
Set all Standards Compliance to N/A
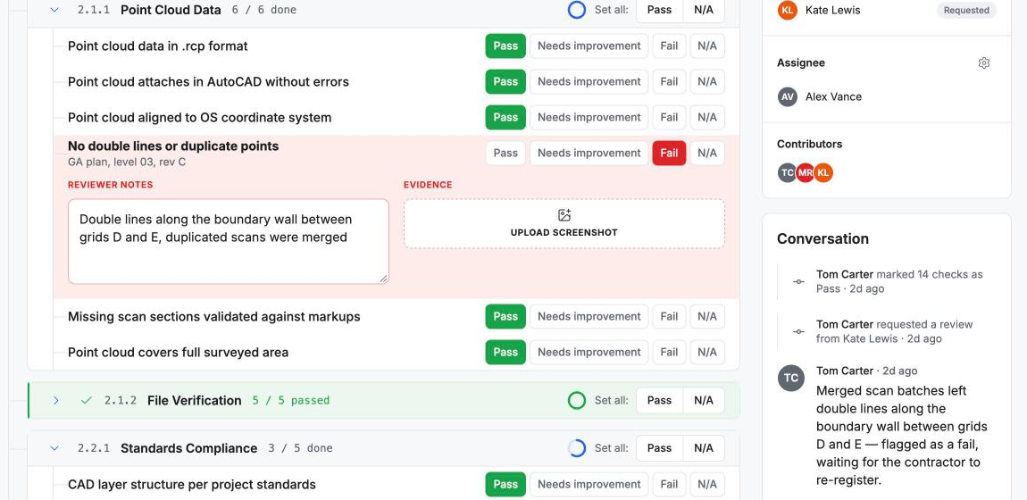[x=704, y=448]
